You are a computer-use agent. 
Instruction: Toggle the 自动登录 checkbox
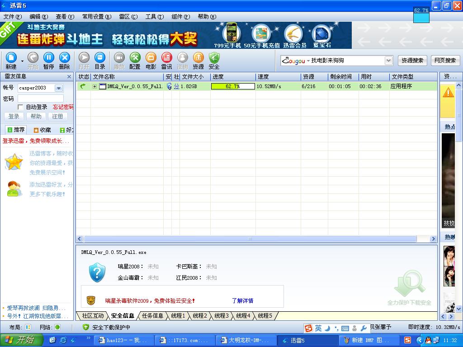click(20, 107)
